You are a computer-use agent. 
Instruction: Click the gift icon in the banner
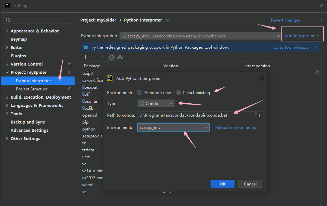coord(86,47)
